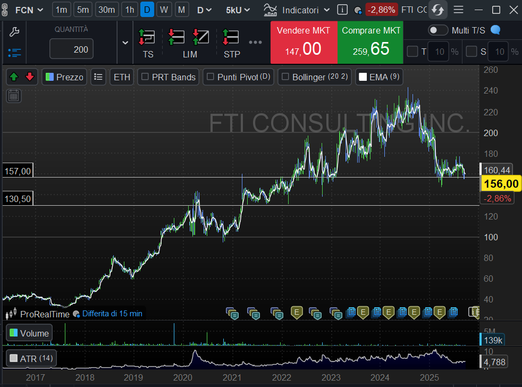Screen dimensions: 522x387
Task: Click the red down arrow icon
Action: tap(30, 77)
